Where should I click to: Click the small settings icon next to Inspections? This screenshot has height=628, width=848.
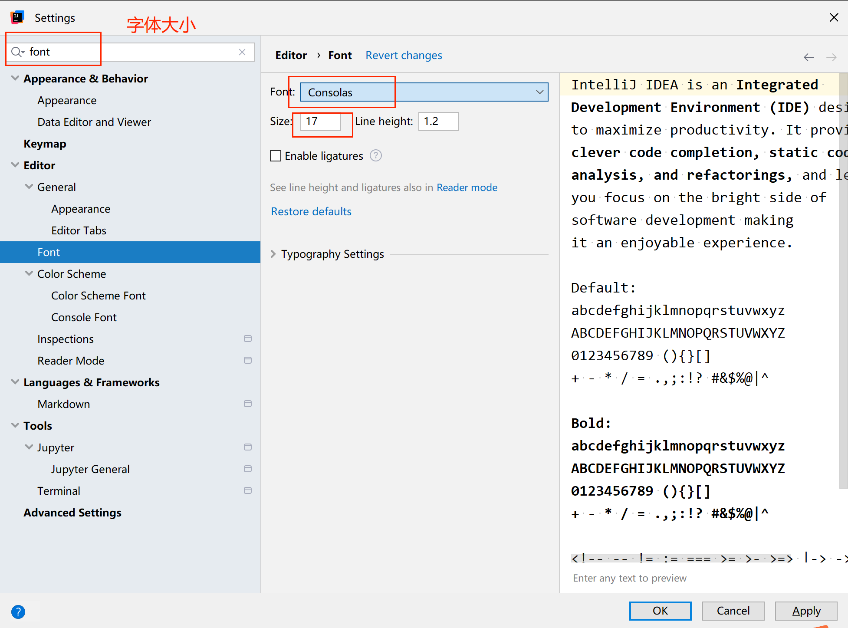point(248,339)
